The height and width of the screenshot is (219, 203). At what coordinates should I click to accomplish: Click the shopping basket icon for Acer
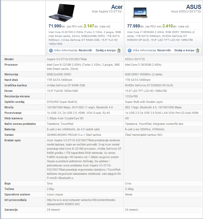pyautogui.click(x=119, y=50)
